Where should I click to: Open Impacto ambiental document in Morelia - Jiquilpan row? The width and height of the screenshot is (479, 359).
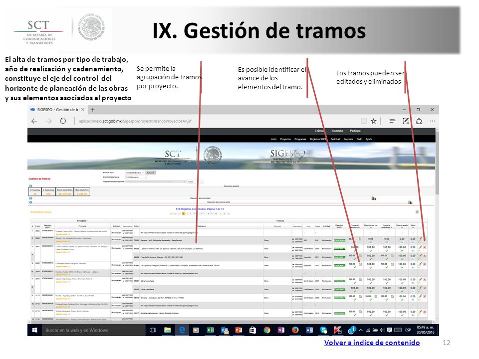coord(393,296)
